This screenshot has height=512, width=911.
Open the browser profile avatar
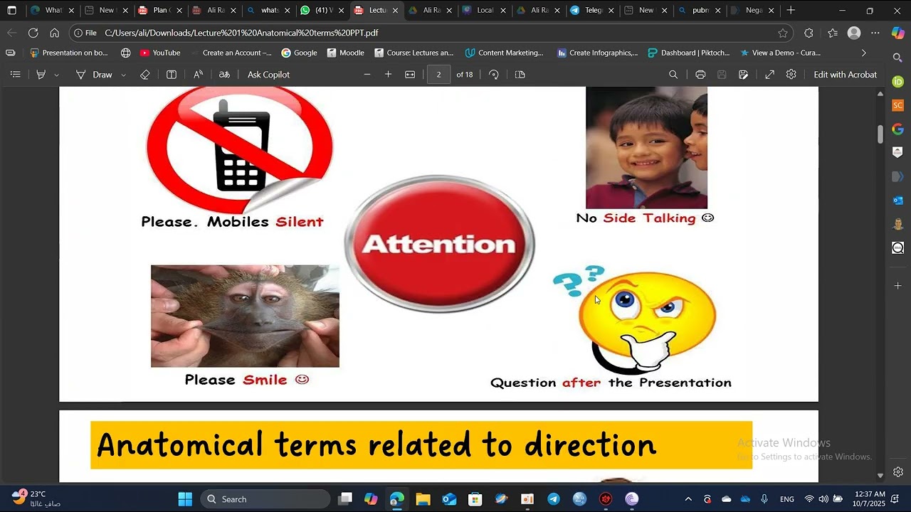click(x=854, y=33)
